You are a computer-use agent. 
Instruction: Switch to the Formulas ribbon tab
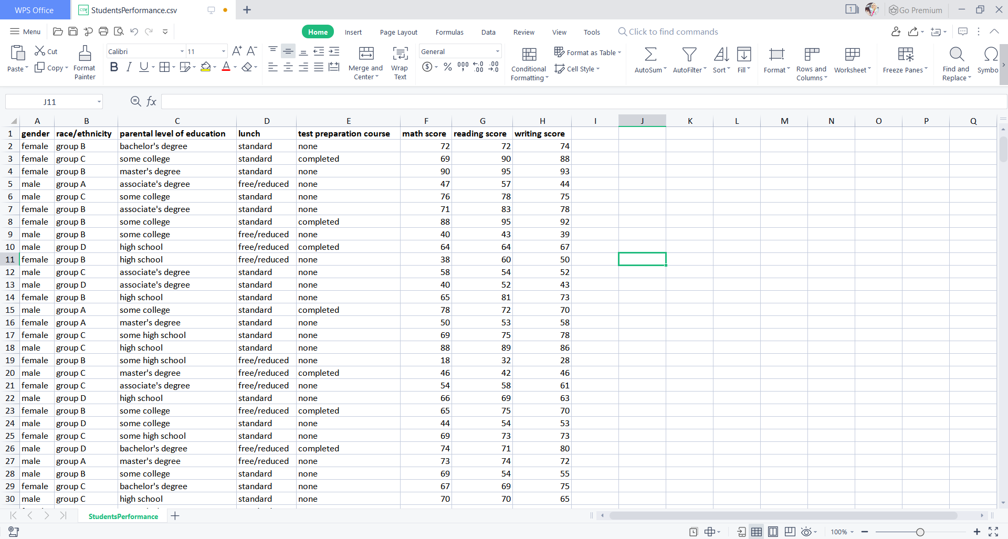(x=449, y=32)
